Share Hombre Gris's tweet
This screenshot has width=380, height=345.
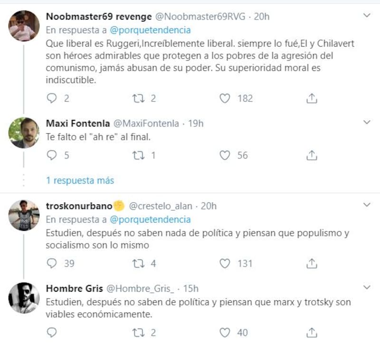coord(312,333)
